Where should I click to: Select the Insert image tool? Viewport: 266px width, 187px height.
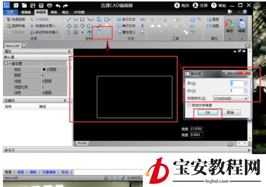pyautogui.click(x=89, y=32)
